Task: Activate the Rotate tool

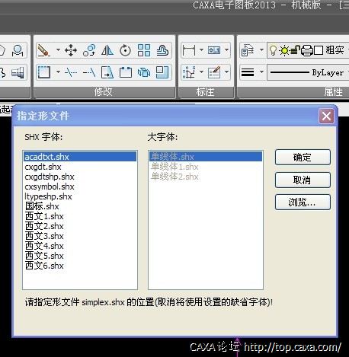Action: [x=126, y=50]
